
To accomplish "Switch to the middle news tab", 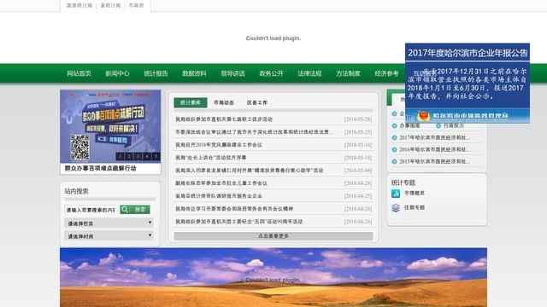I will coord(224,102).
